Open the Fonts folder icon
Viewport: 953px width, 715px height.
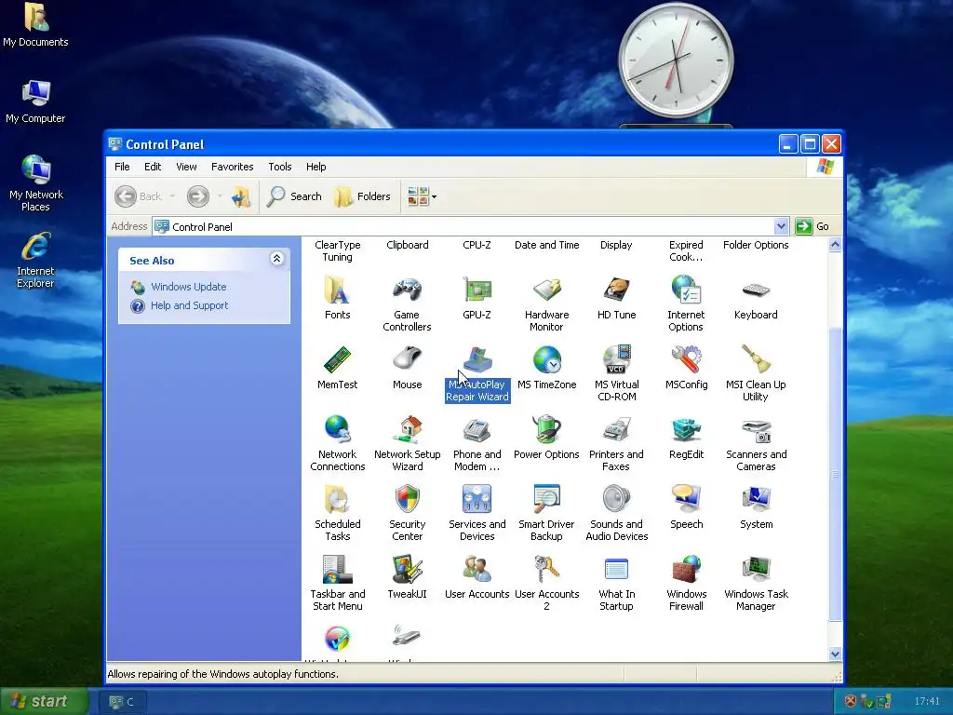point(337,290)
